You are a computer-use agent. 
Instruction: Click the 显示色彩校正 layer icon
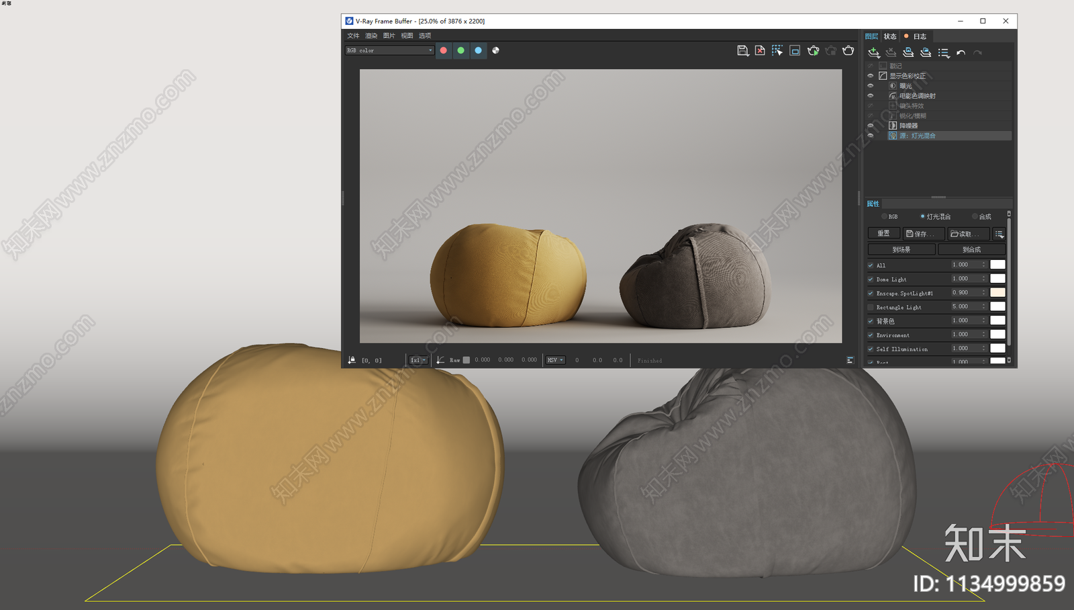(883, 76)
